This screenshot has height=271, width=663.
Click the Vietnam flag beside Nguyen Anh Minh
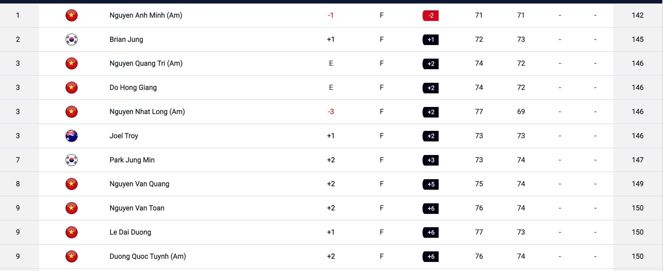(x=72, y=15)
